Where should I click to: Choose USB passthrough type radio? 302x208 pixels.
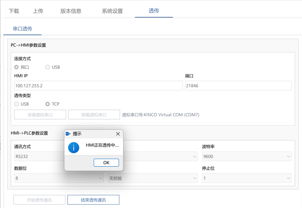[x=16, y=104]
